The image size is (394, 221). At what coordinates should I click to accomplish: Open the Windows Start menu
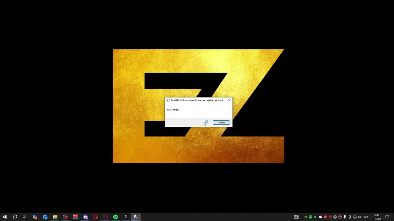point(5,217)
